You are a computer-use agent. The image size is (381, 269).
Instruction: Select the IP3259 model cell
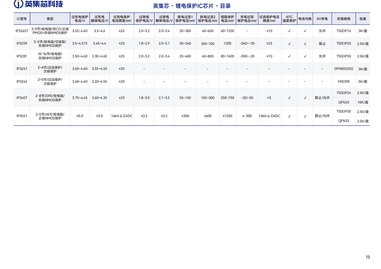[22, 43]
